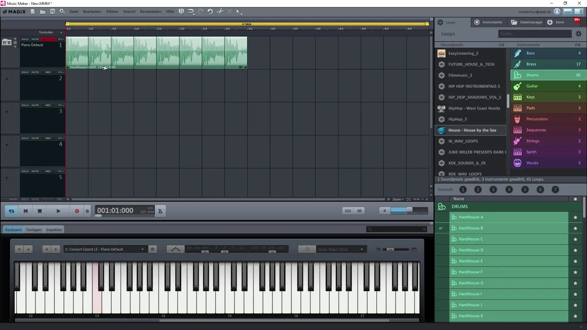Toggle the scale lock circle button
The width and height of the screenshot is (587, 330).
tap(307, 249)
